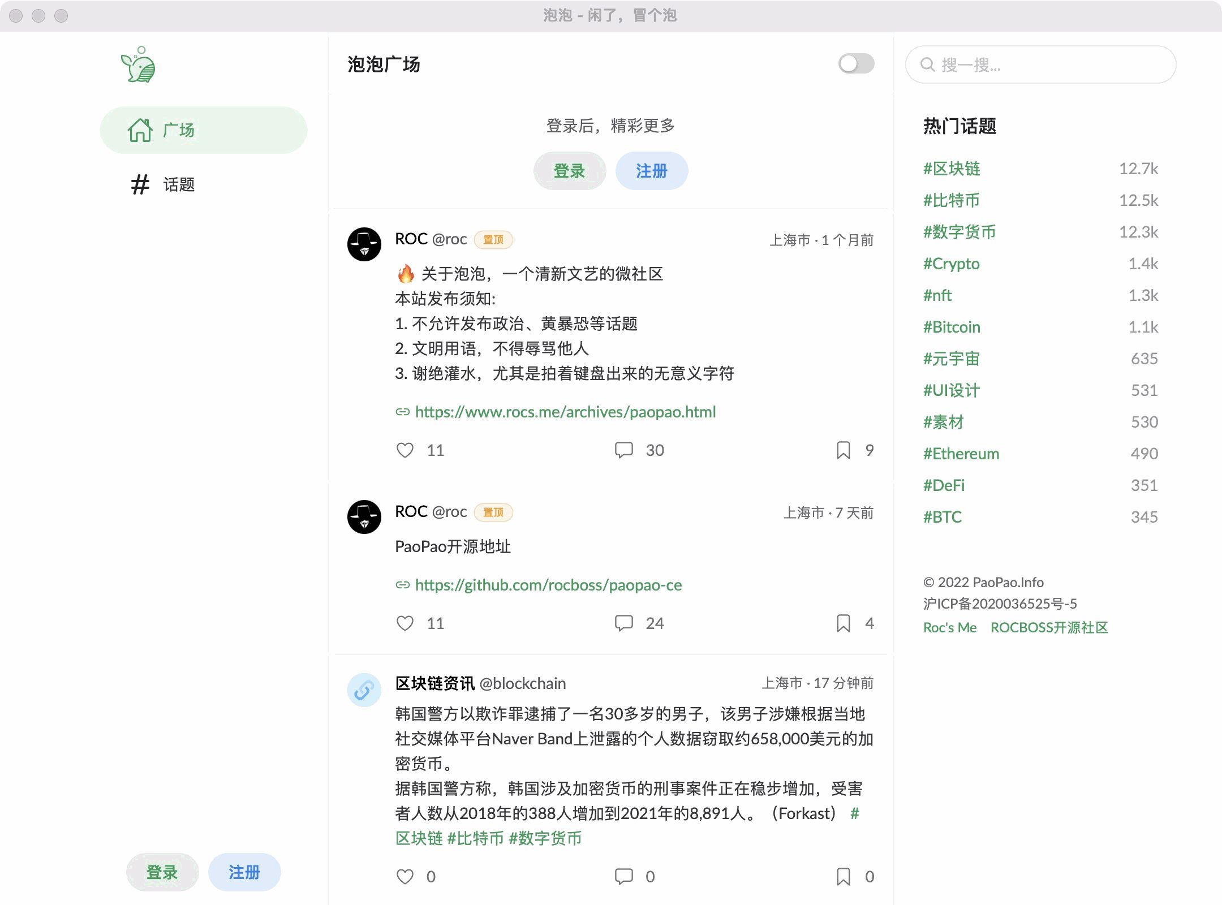The width and height of the screenshot is (1222, 905).
Task: Click the 区块链资讯 link avatar
Action: (364, 689)
